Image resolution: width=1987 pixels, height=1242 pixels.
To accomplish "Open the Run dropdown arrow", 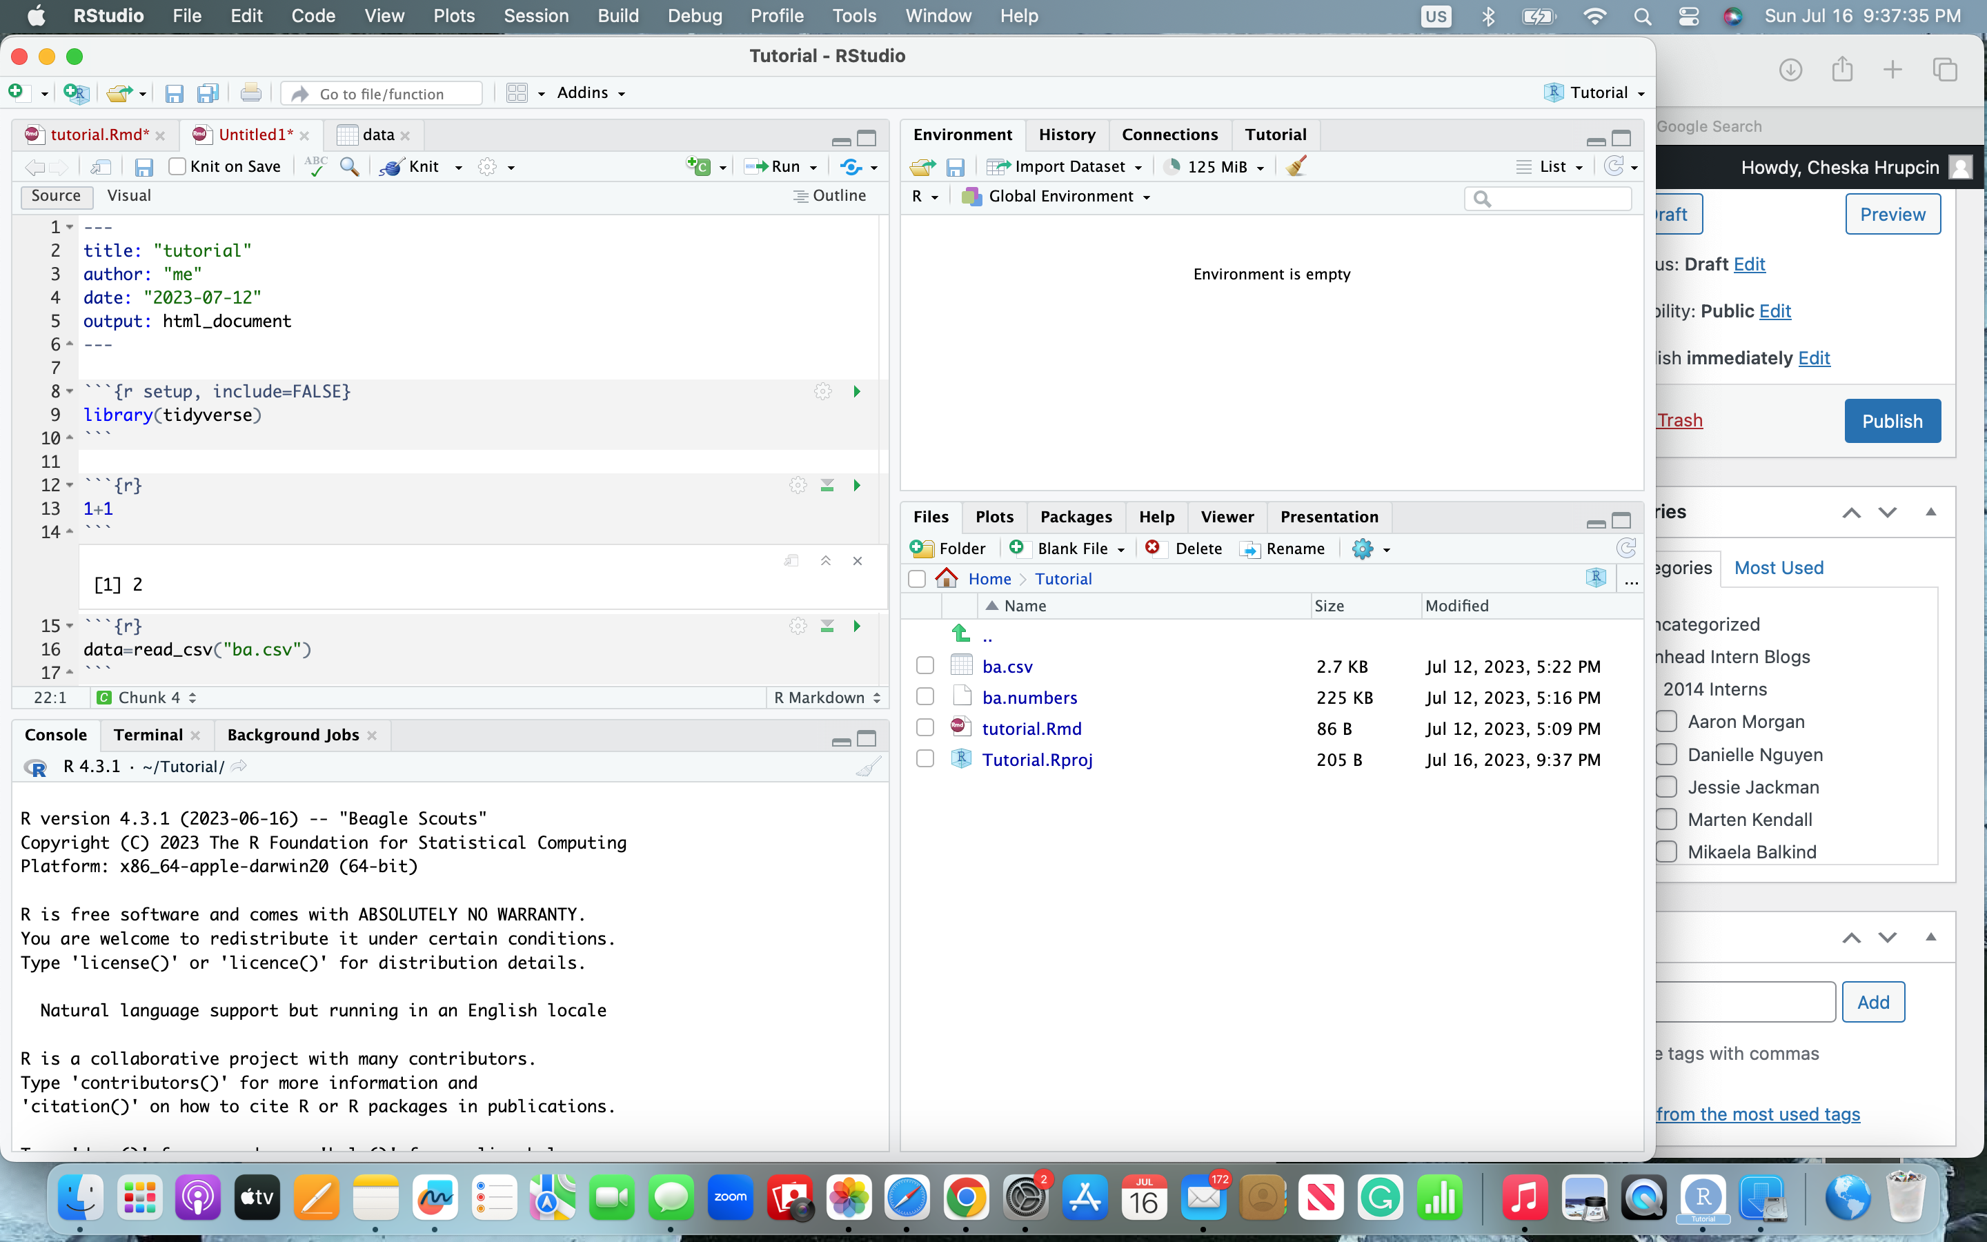I will [x=813, y=168].
